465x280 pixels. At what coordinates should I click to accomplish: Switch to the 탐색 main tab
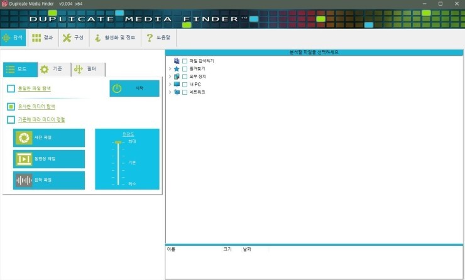coord(13,38)
